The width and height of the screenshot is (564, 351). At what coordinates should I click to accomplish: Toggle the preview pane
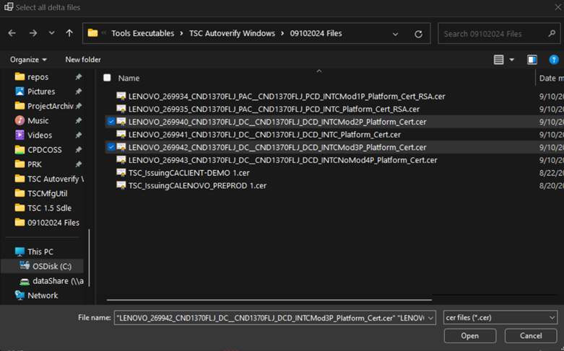pos(532,60)
